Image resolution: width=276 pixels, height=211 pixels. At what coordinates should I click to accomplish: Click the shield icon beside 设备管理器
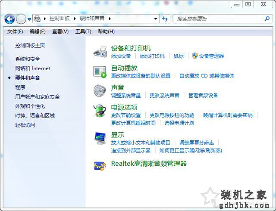coord(195,56)
